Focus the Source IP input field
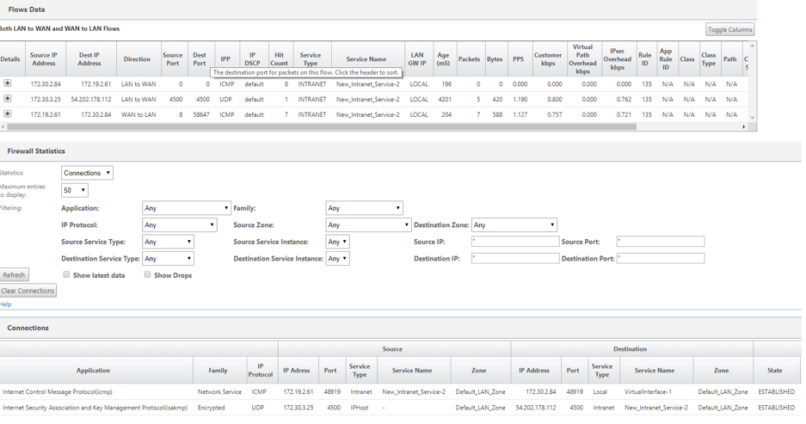Screen dimensions: 806x424 515,242
